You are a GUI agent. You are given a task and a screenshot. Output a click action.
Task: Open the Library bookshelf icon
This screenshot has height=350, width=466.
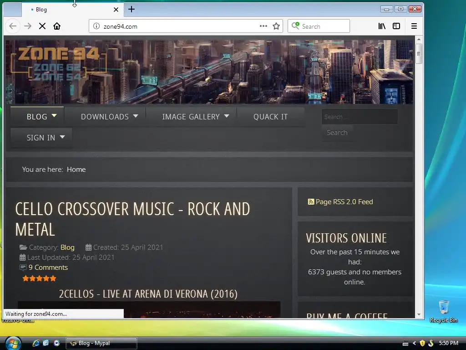point(382,26)
